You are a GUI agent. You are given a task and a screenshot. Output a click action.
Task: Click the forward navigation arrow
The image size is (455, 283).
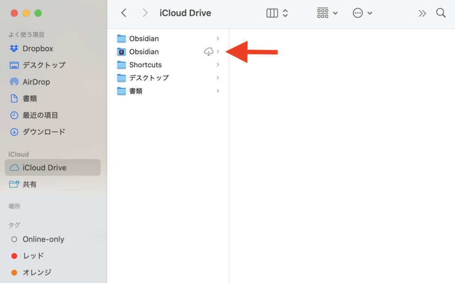[145, 13]
